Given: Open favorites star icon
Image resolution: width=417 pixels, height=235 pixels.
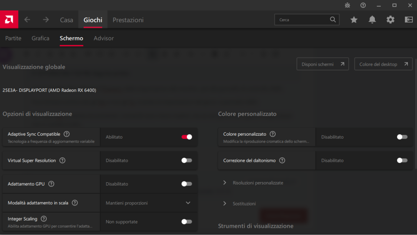Looking at the screenshot, I should tap(354, 20).
